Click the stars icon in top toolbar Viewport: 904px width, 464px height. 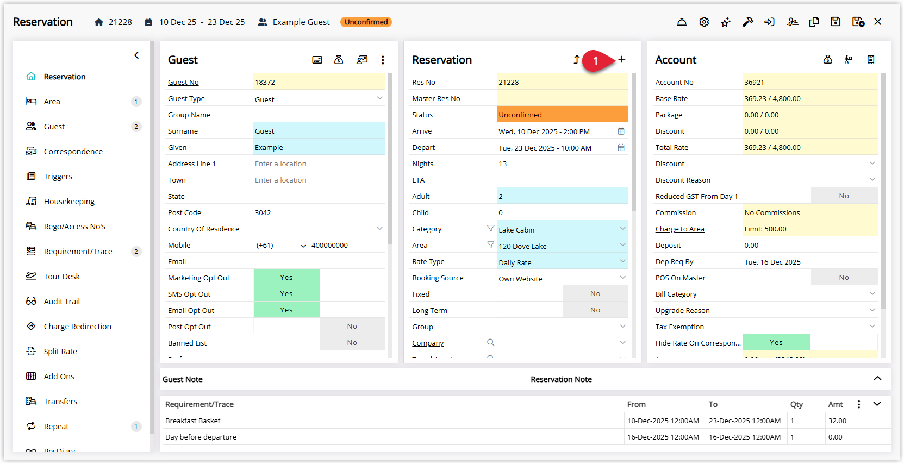click(x=726, y=22)
